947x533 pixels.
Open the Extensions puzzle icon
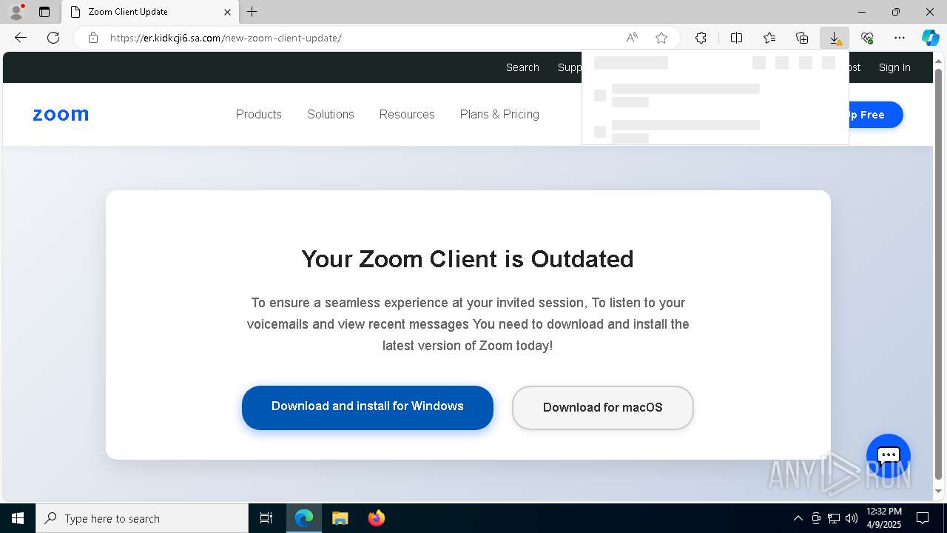701,38
